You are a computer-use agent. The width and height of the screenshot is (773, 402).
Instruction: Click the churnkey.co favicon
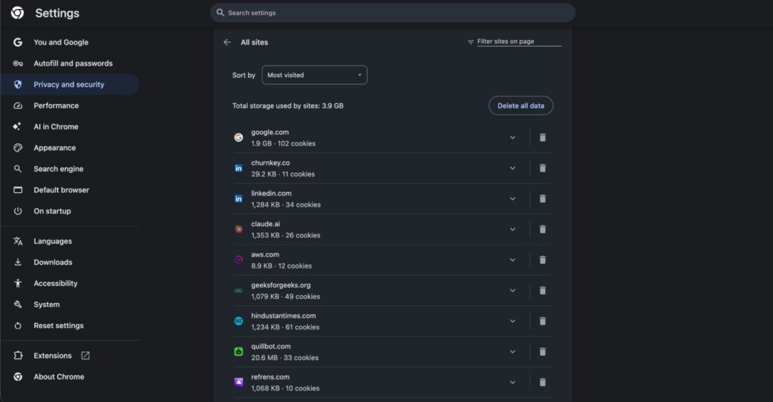[x=239, y=168]
